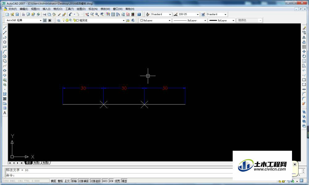Viewport: 309px width, 185px height.
Task: Open the Layer Properties Manager icon
Action: [x=58, y=20]
